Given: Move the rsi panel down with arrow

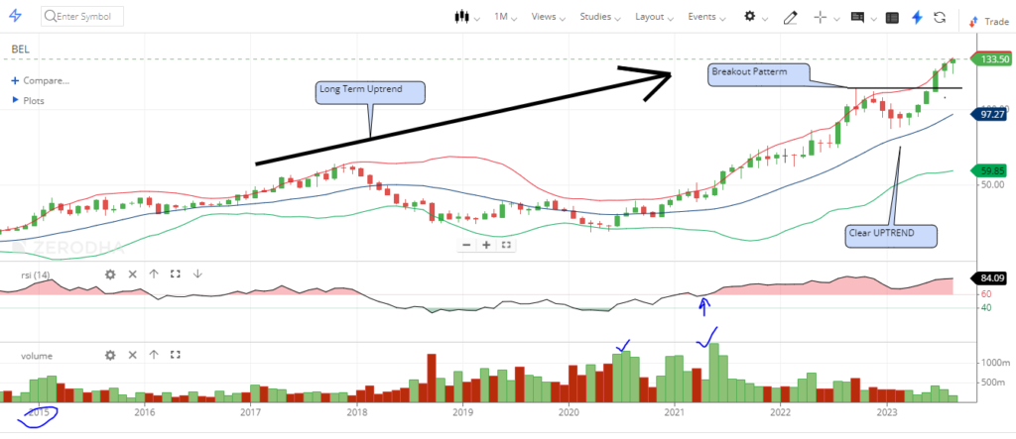Looking at the screenshot, I should [x=197, y=274].
